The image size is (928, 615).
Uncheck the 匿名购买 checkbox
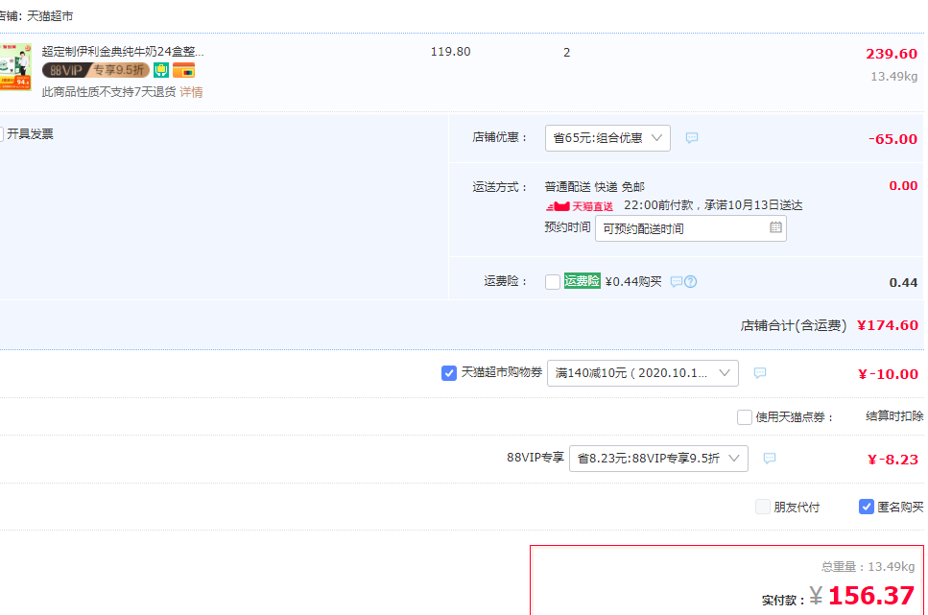pos(866,507)
